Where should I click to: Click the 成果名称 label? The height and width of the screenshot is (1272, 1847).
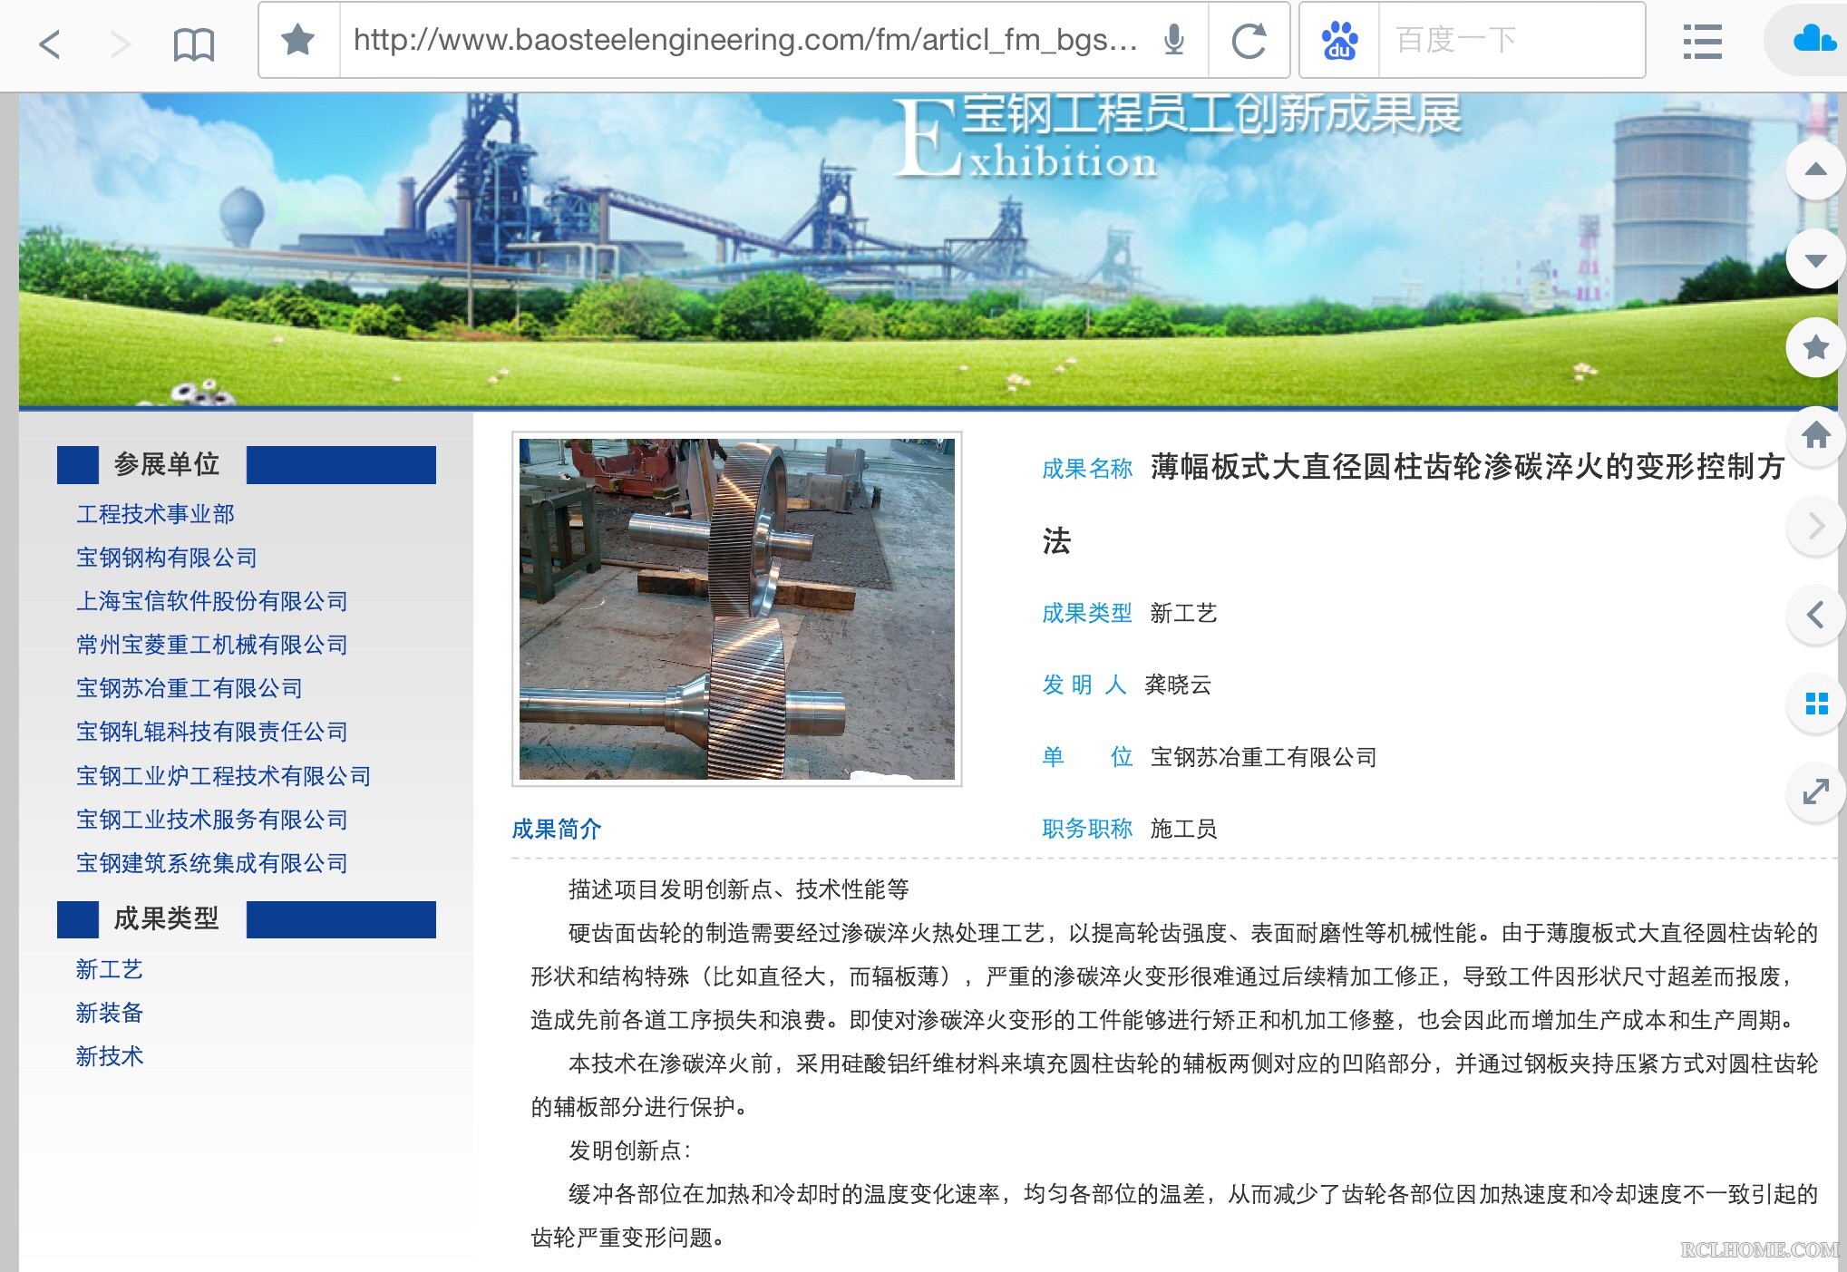click(1087, 469)
